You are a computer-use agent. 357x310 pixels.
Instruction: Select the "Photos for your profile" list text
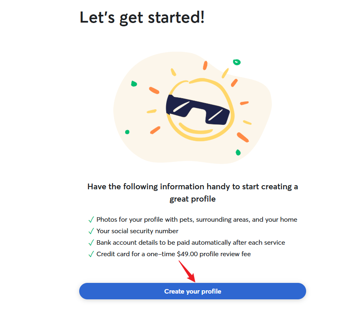pos(197,220)
